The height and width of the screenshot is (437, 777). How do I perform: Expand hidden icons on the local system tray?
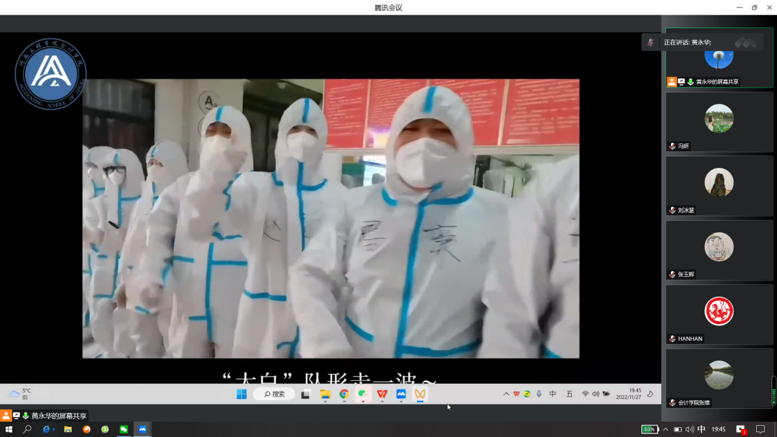click(666, 430)
